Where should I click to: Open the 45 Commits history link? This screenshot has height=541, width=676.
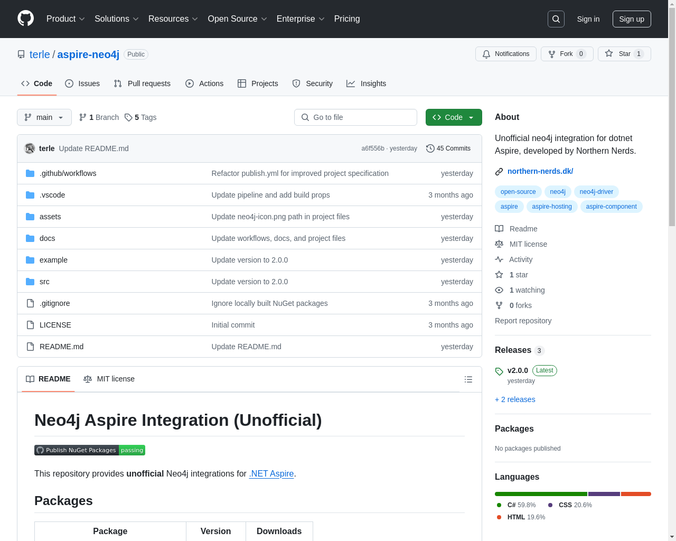[x=448, y=148]
